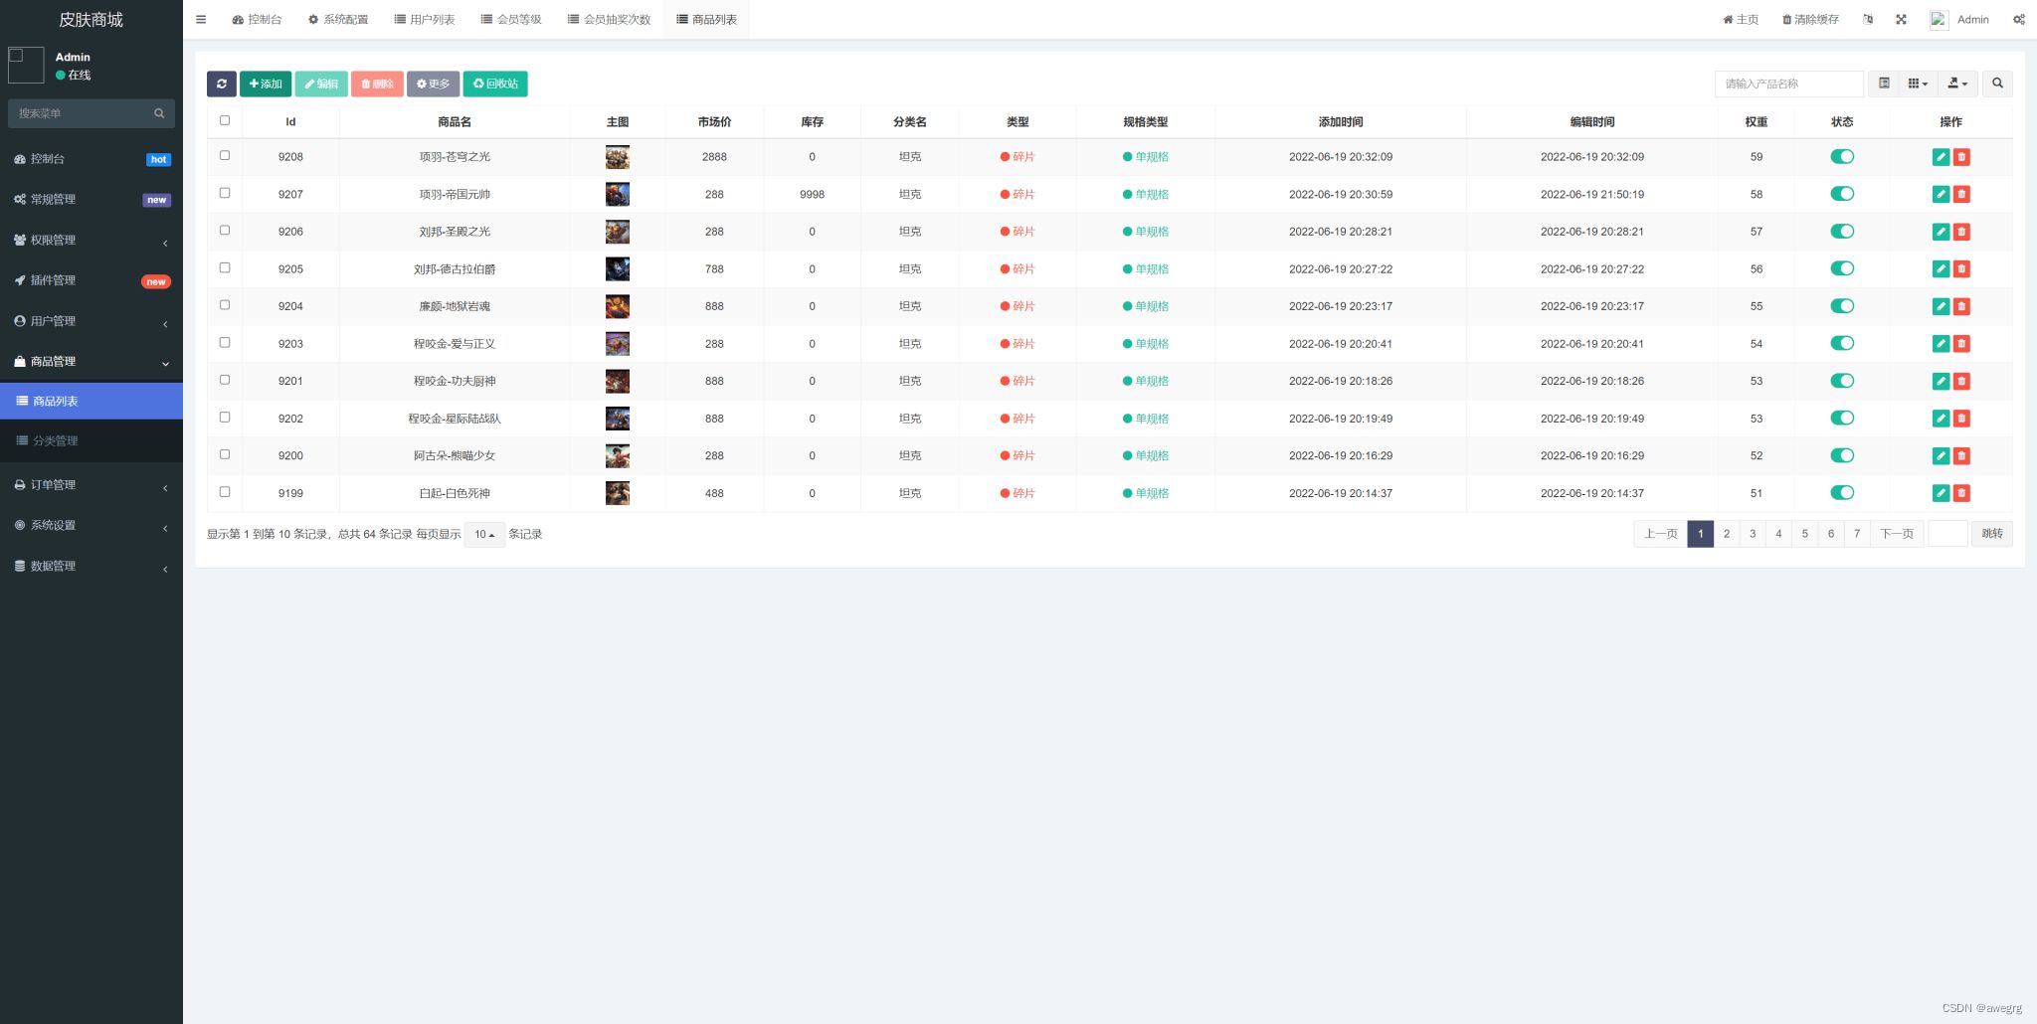Viewport: 2037px width, 1024px height.
Task: Check the box for product 9204
Action: [225, 305]
